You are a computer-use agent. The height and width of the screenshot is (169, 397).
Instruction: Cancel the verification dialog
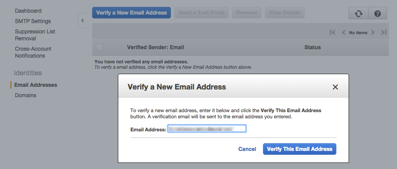click(247, 149)
